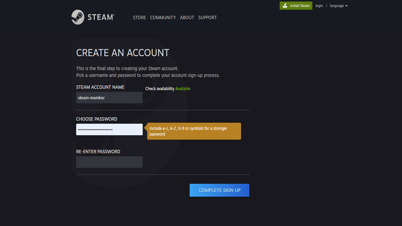
Task: Focus the Steam account name field
Action: [109, 98]
